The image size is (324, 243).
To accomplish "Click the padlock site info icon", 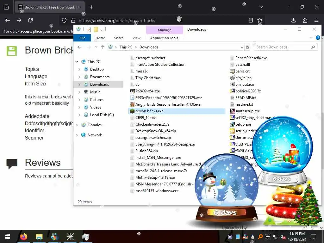I will click(x=73, y=20).
